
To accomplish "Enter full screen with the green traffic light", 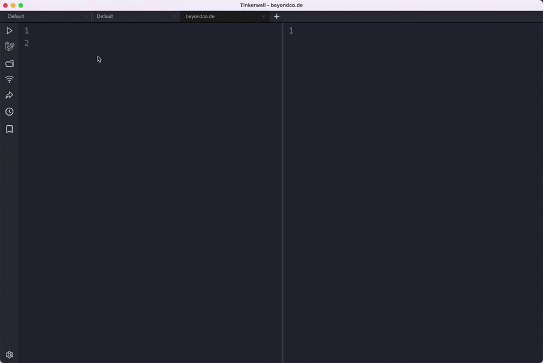I will pos(20,4).
